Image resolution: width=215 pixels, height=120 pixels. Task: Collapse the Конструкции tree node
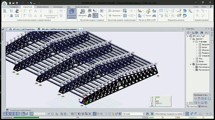(x=190, y=64)
